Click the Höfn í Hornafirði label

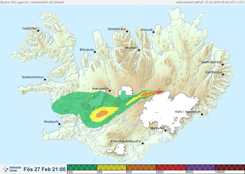coord(188,112)
